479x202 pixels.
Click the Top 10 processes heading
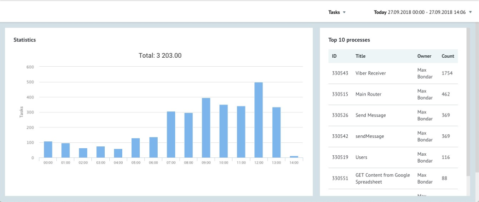point(349,40)
